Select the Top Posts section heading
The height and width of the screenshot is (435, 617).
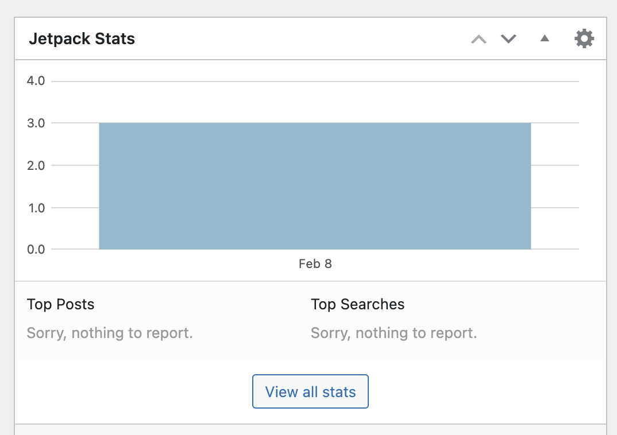pos(60,304)
